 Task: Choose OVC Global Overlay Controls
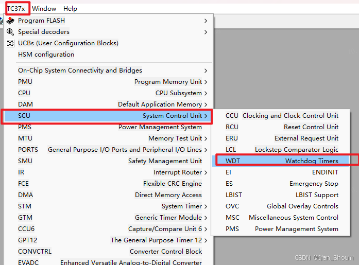pos(281,206)
